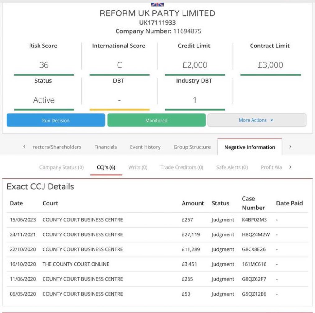Open the Writs (0) sub-tab
The image size is (315, 313).
point(138,167)
